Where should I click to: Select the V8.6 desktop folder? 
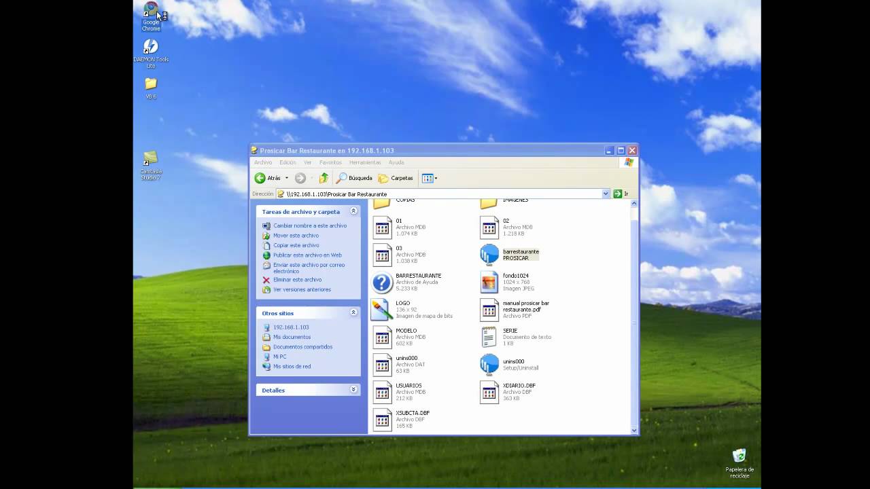(151, 88)
